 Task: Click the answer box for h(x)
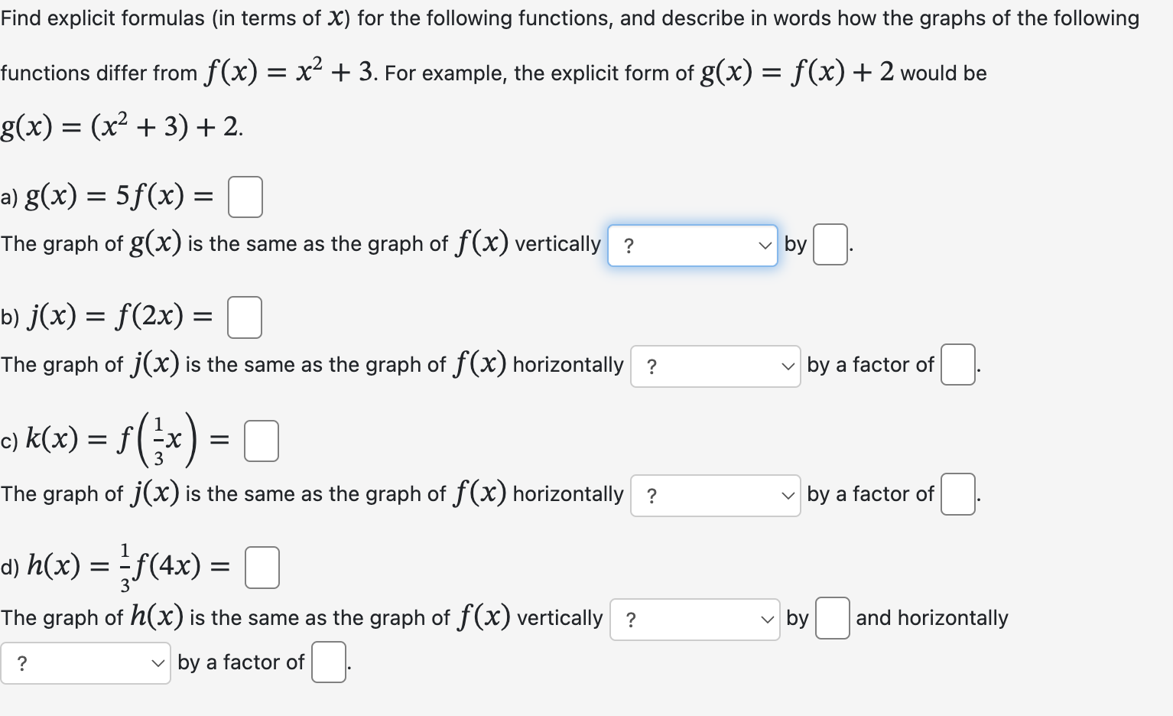(262, 567)
